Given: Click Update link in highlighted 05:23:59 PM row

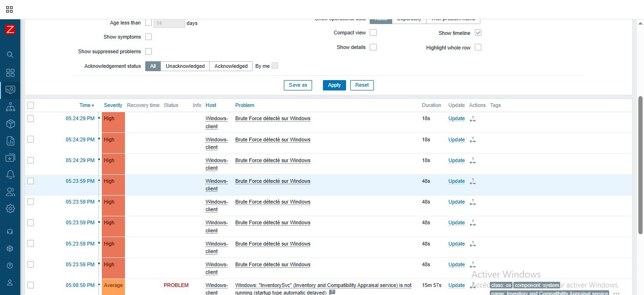Looking at the screenshot, I should (456, 181).
